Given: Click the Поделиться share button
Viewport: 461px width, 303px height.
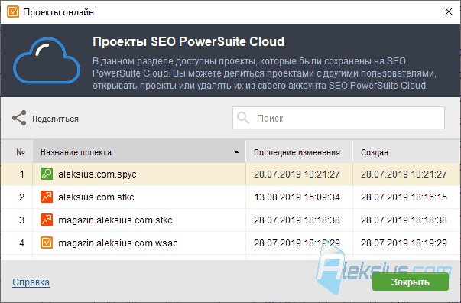Looking at the screenshot, I should pos(45,119).
